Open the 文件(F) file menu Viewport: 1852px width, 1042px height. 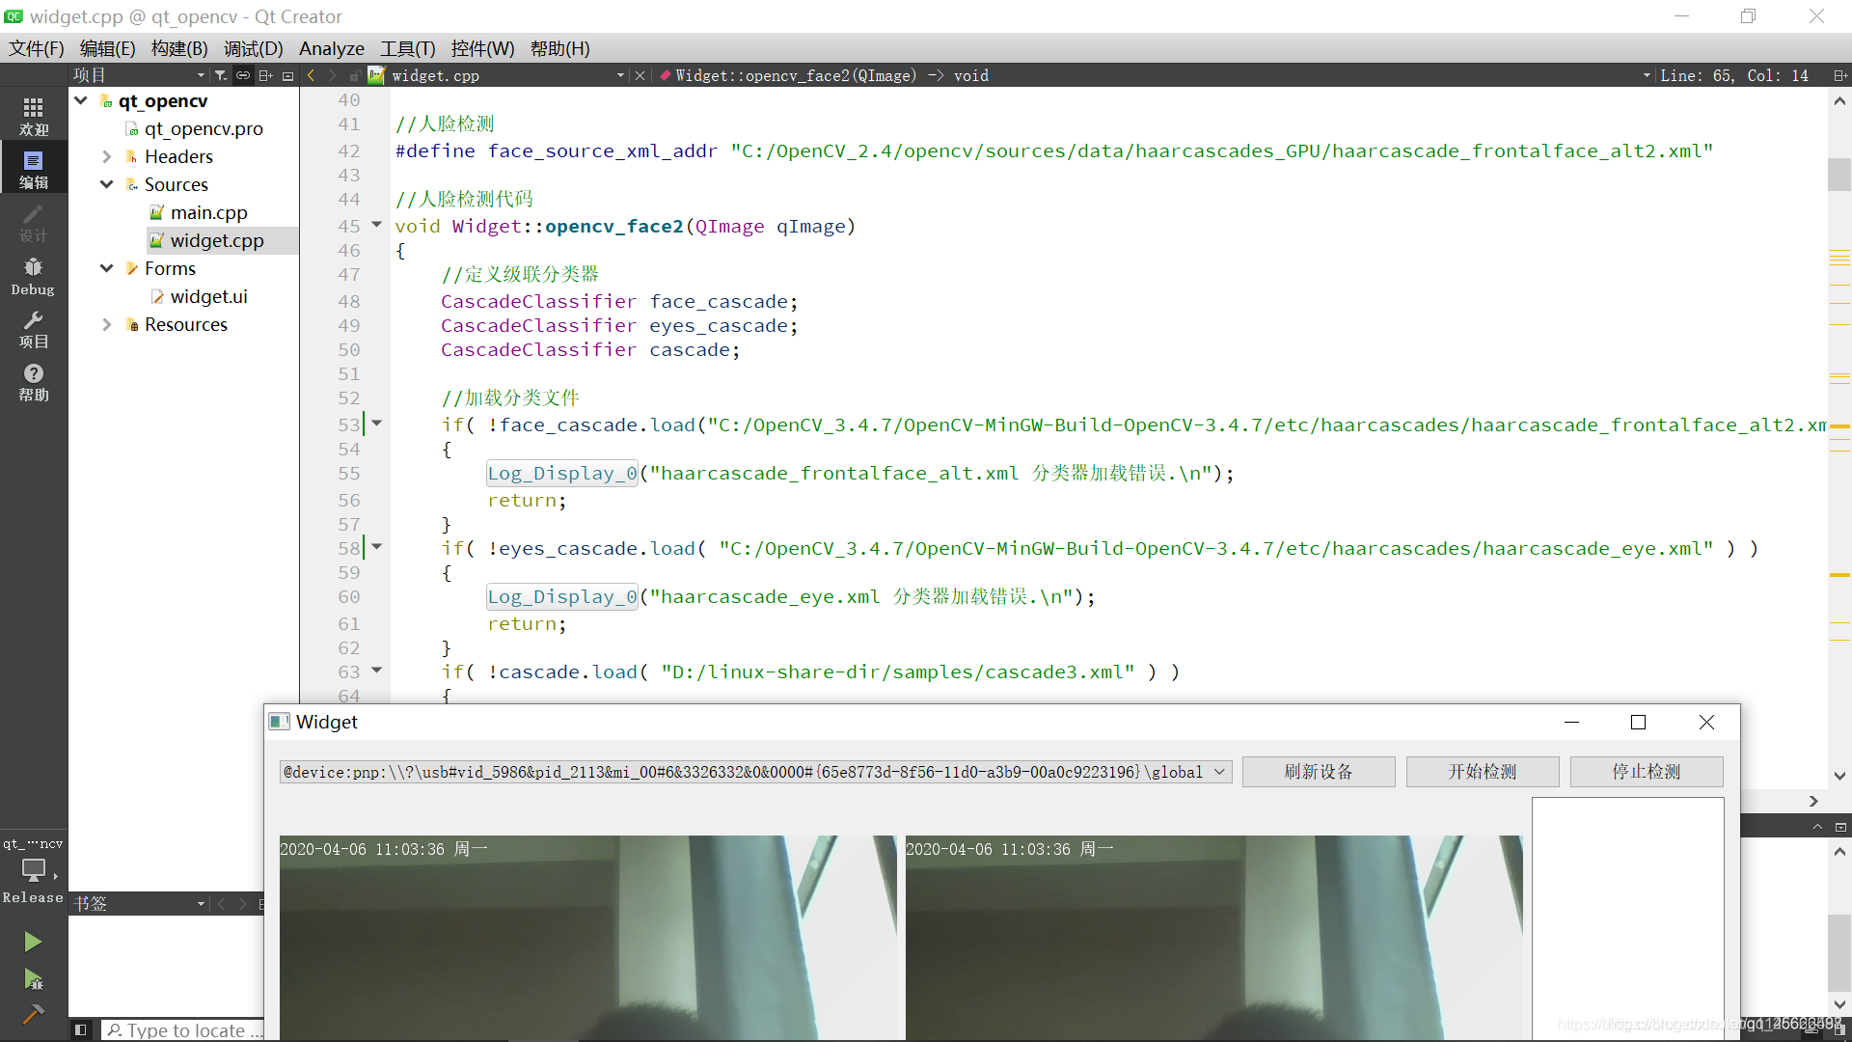coord(39,47)
